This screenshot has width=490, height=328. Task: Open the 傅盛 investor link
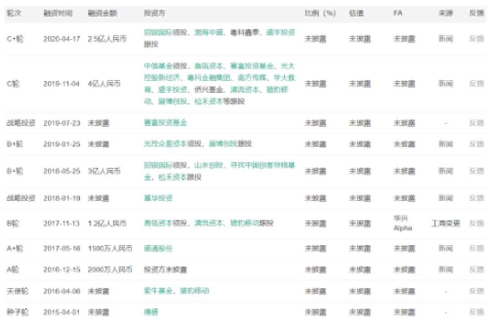151,312
